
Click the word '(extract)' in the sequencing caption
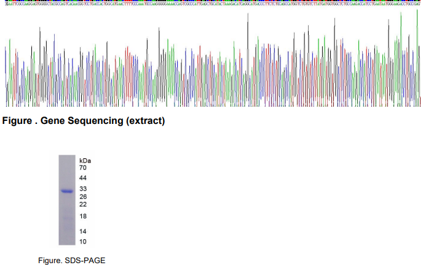pos(145,121)
